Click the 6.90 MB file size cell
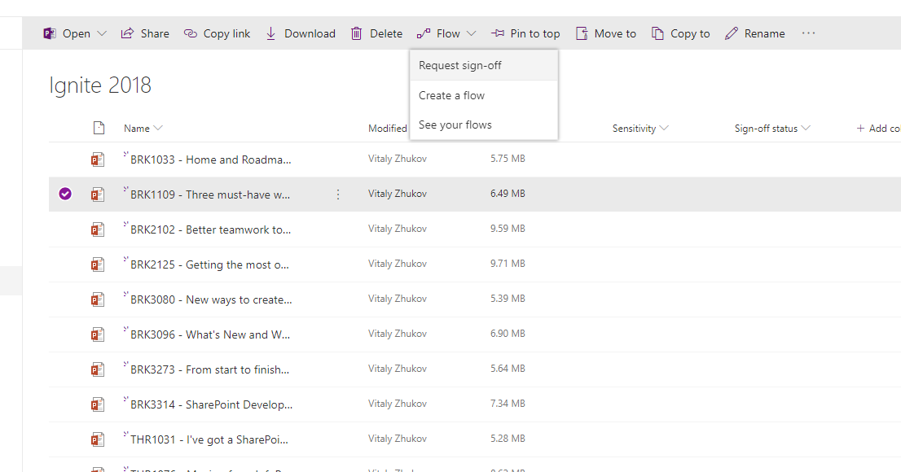901x472 pixels. click(x=508, y=334)
